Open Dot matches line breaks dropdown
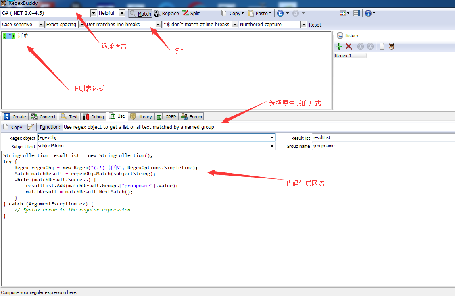Viewport: 455px width, 296px height. point(158,24)
